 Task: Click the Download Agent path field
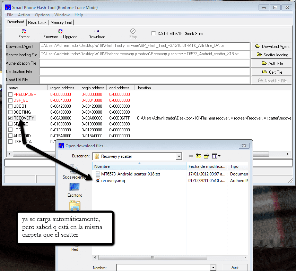(145, 46)
